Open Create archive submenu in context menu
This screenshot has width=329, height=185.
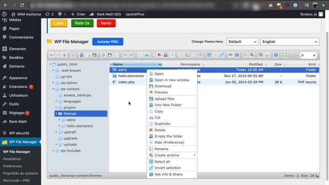point(172,155)
